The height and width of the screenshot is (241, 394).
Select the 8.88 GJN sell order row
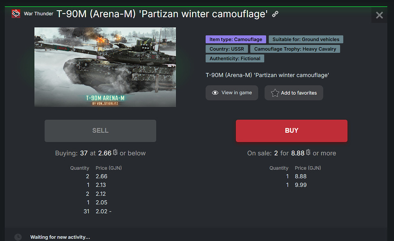point(296,176)
